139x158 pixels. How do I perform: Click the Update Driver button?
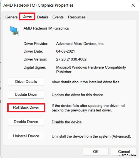(x=26, y=94)
